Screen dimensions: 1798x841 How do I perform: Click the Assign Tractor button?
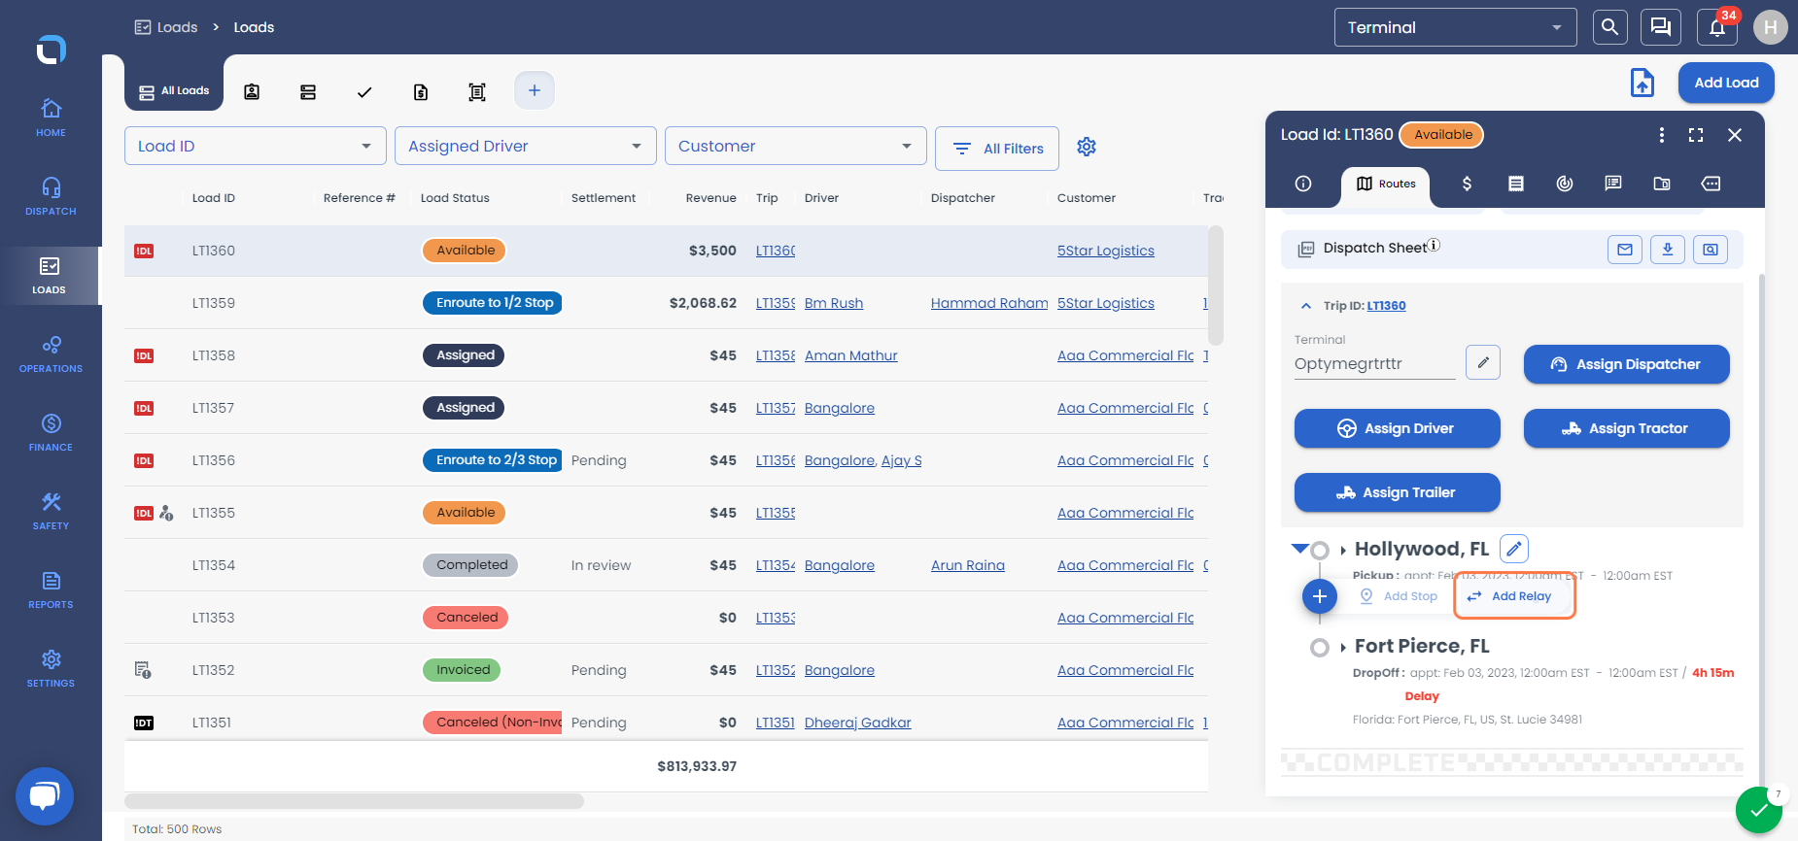pos(1627,428)
